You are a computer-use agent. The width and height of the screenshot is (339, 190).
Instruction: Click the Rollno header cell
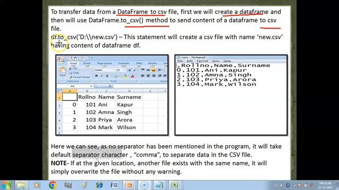87,97
